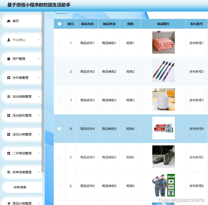This screenshot has width=208, height=205.
Task: Expand the 发布者管理 chevron
Action: tap(39, 78)
